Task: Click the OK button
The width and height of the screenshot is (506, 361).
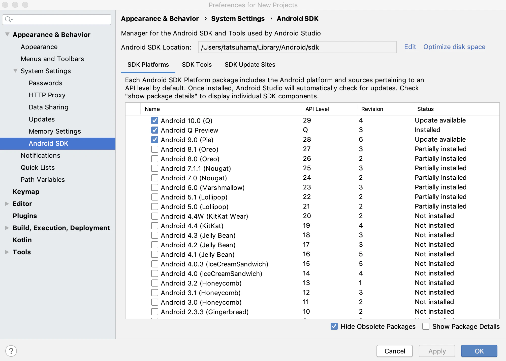Action: click(x=479, y=351)
